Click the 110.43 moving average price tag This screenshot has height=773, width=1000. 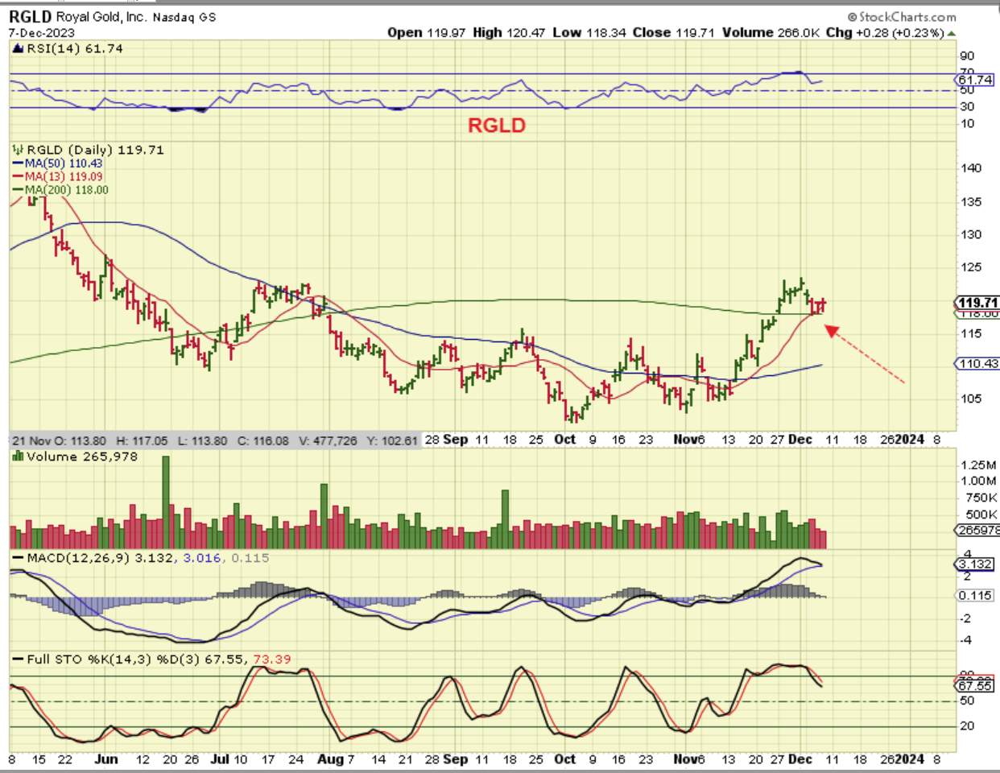pos(977,364)
